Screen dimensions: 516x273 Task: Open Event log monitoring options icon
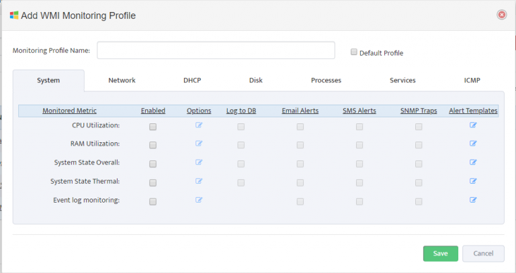[199, 199]
